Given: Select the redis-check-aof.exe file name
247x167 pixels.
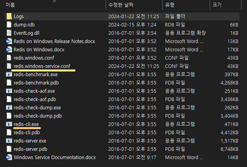Looking at the screenshot, I should (x=34, y=91).
